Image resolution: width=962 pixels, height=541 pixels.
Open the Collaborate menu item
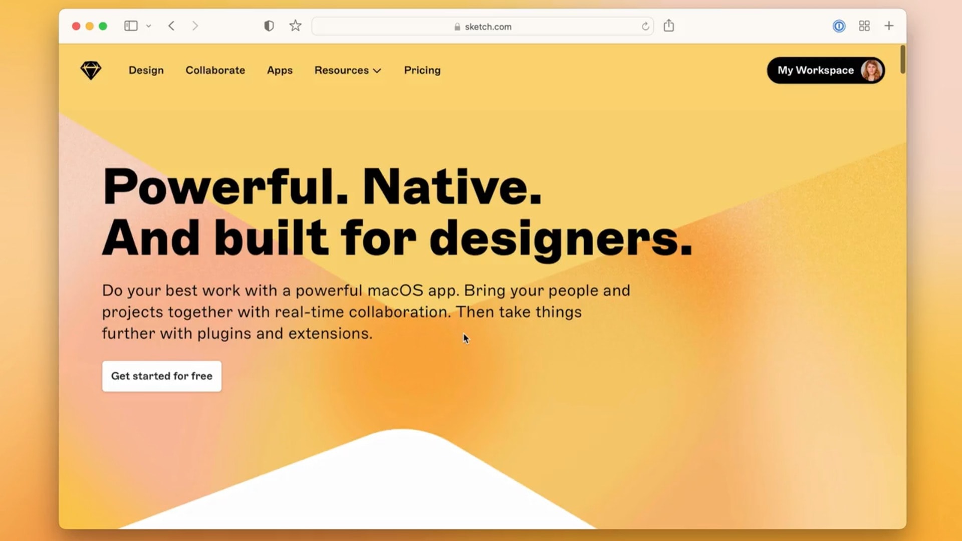point(215,71)
